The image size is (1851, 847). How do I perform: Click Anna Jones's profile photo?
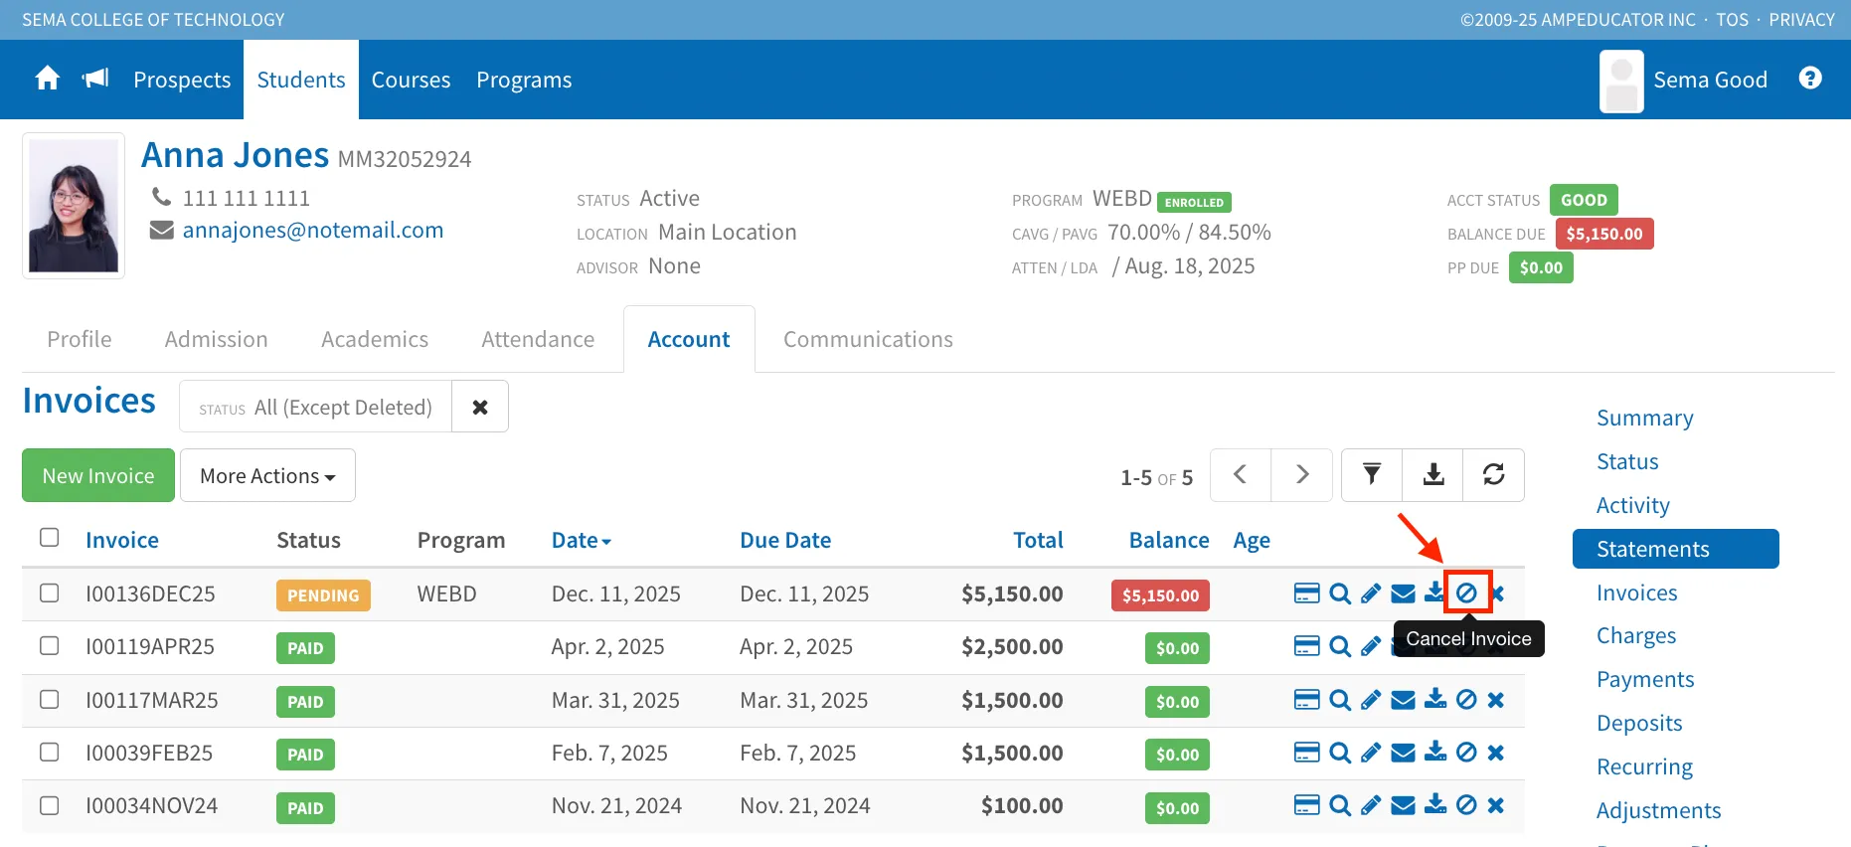pos(74,206)
